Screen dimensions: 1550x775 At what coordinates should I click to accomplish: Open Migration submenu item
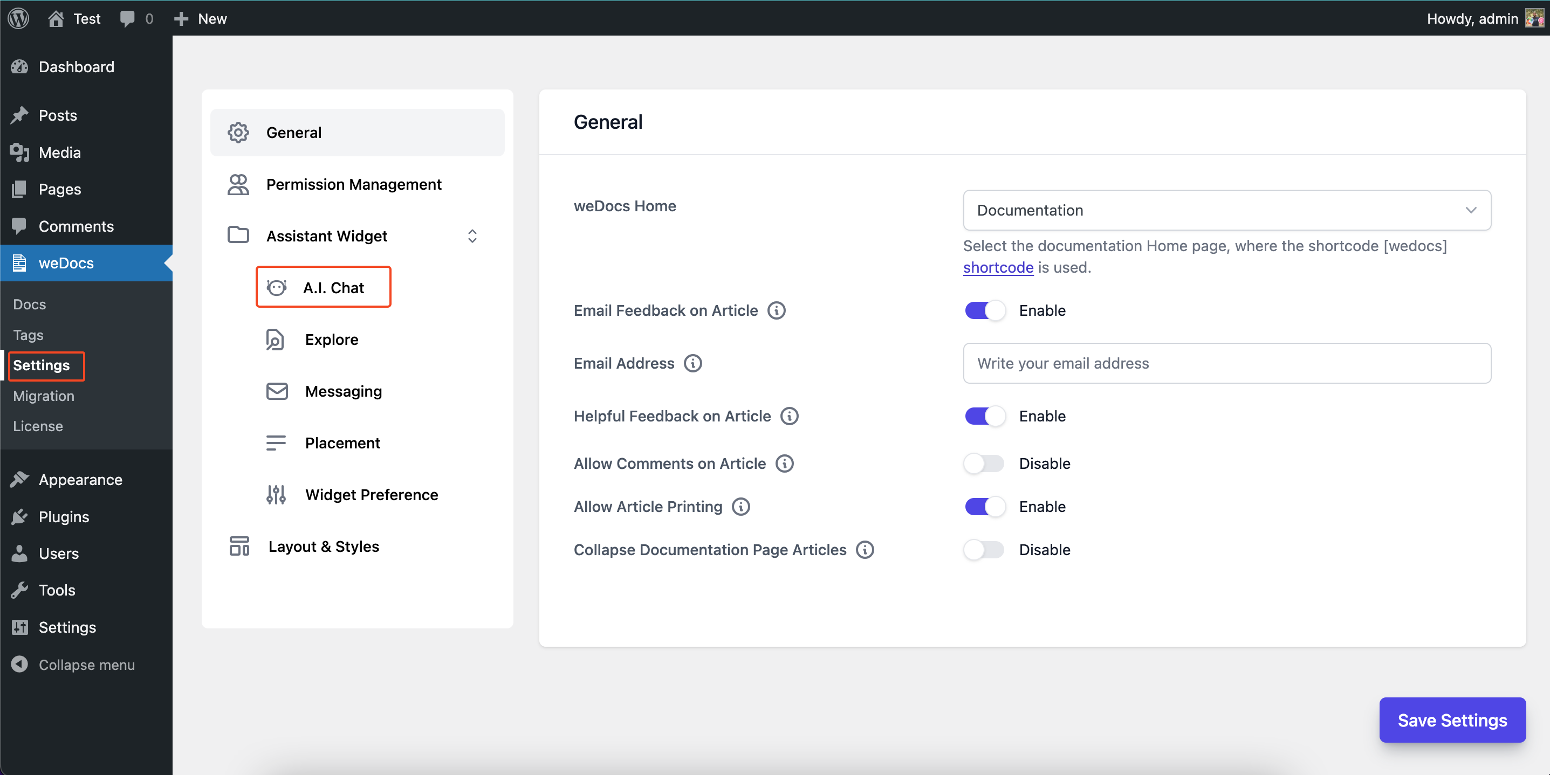pos(44,396)
